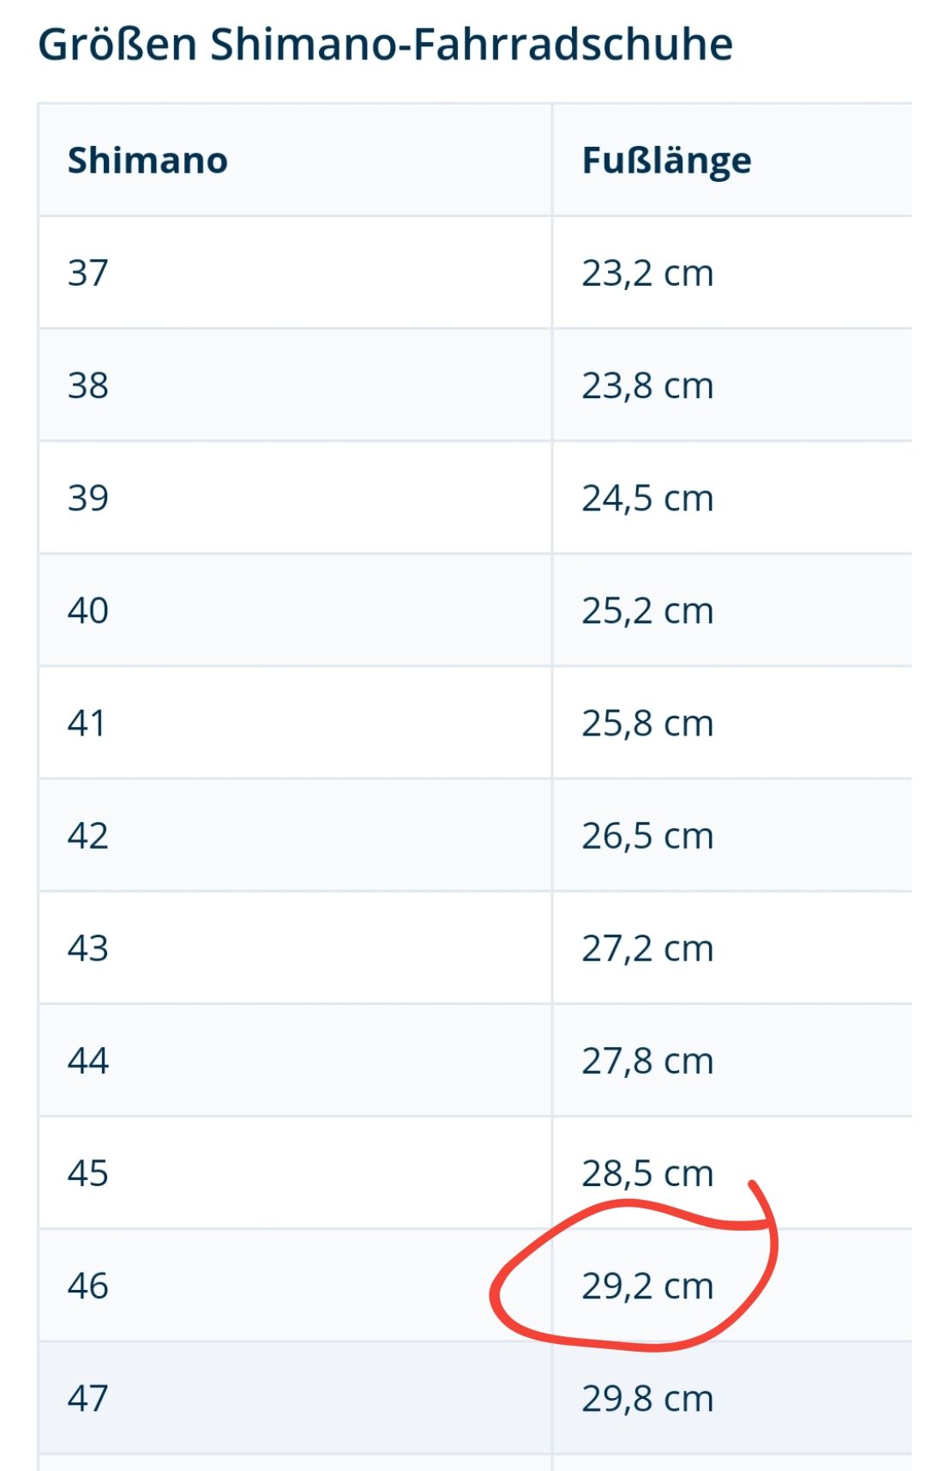
Task: Select size 38 row entry
Action: [x=88, y=385]
